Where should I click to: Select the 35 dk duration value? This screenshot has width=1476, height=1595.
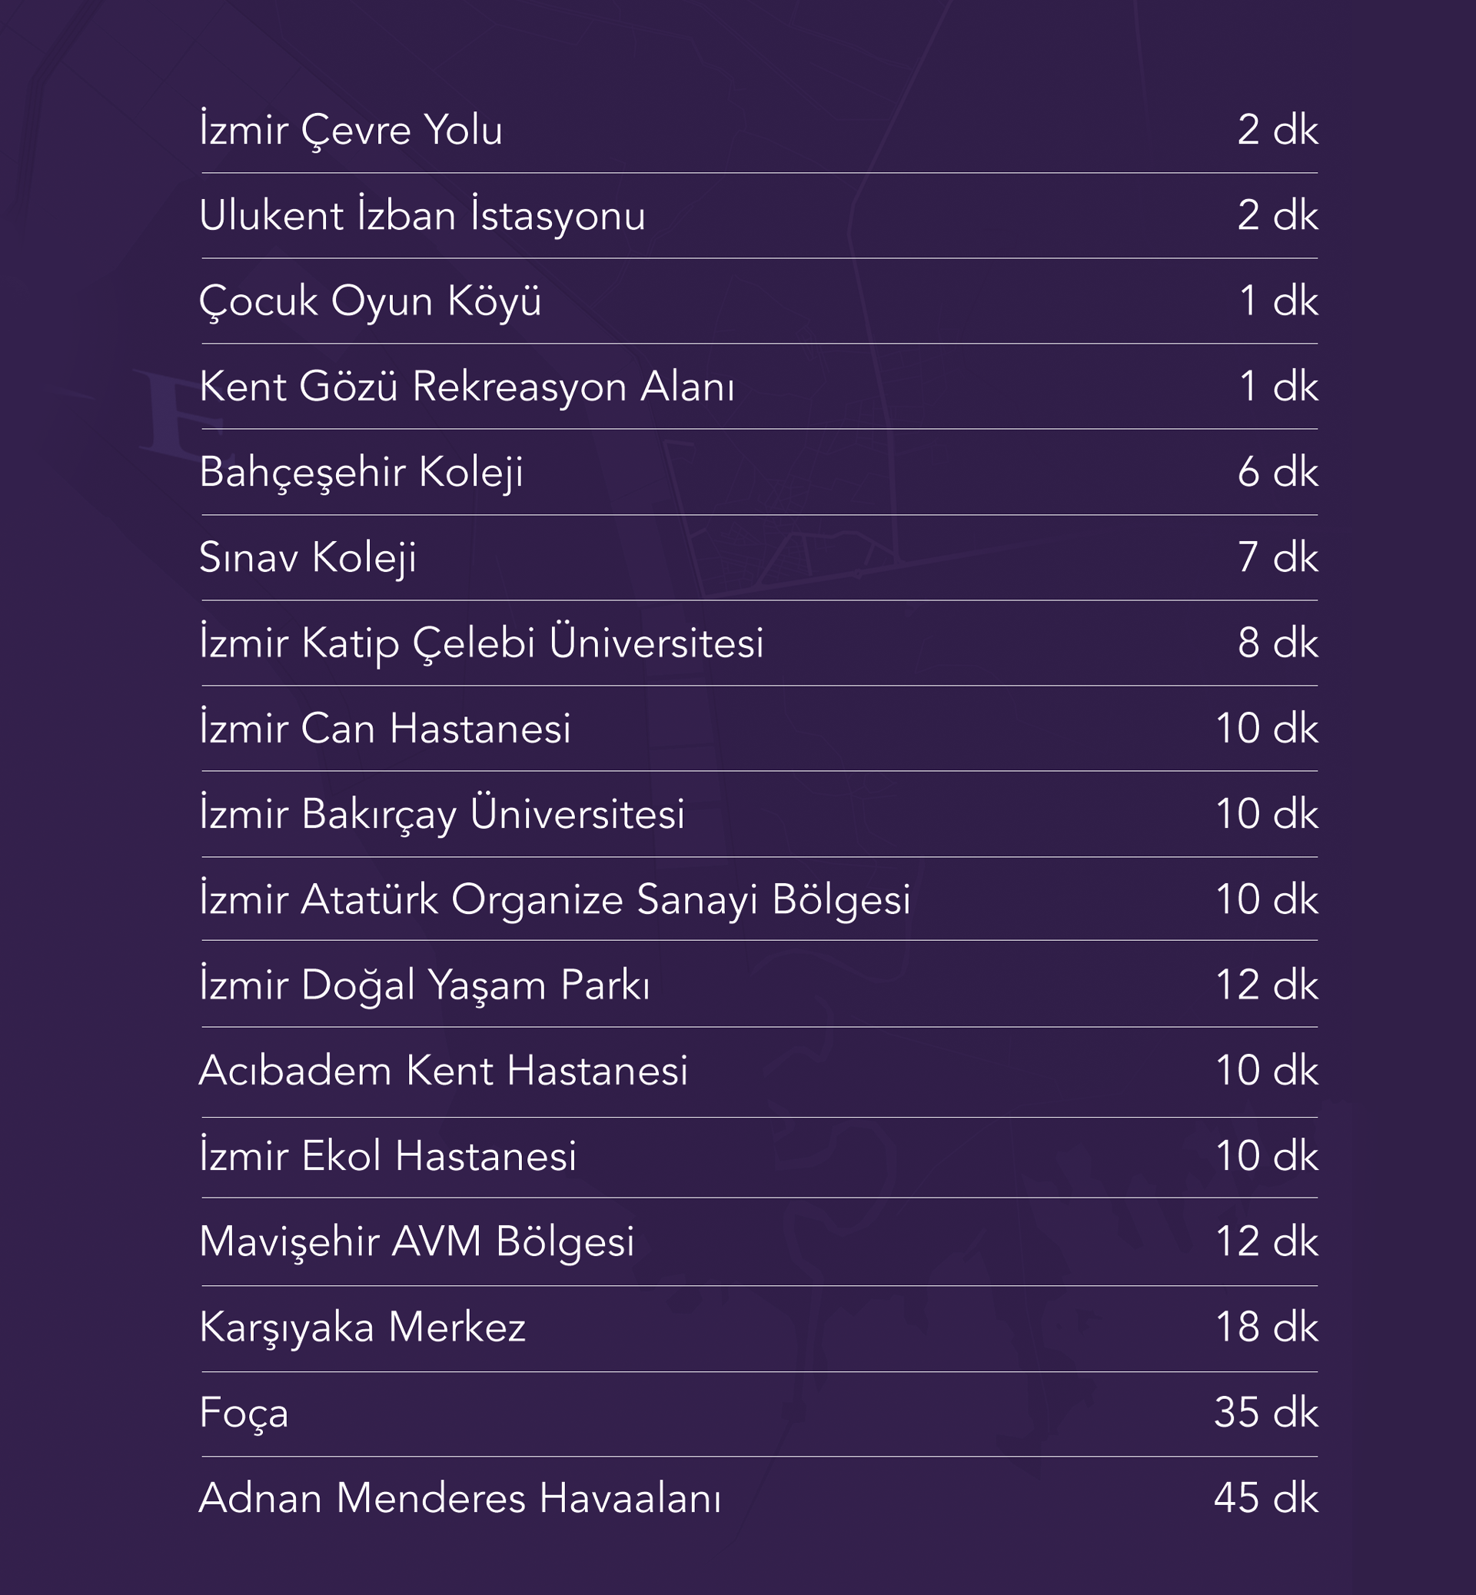(x=1265, y=1412)
